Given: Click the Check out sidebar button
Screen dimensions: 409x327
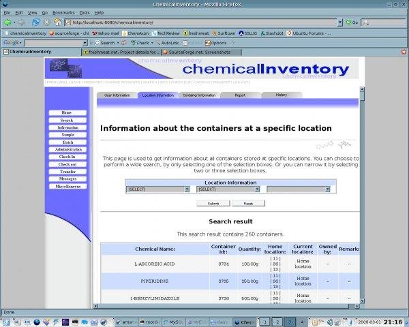Looking at the screenshot, I should [67, 164].
